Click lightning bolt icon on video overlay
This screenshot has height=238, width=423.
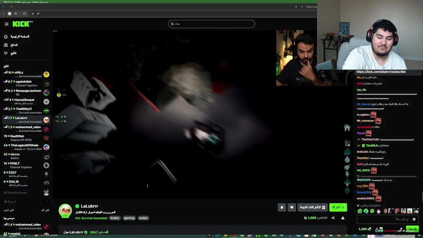click(x=347, y=175)
